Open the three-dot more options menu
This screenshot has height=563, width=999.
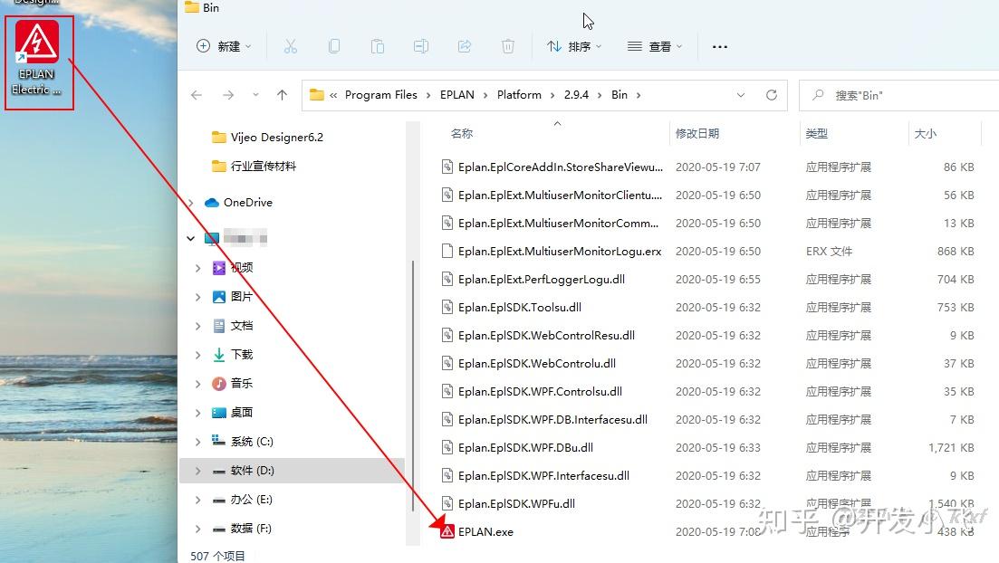click(x=720, y=46)
